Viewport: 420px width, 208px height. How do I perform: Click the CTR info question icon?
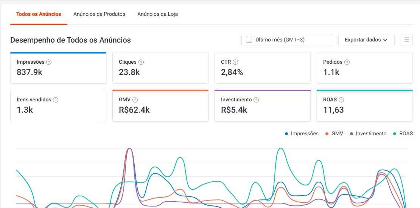tap(235, 62)
